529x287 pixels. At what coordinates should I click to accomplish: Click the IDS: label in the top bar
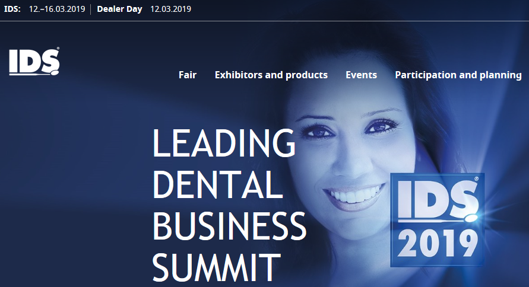pos(12,9)
